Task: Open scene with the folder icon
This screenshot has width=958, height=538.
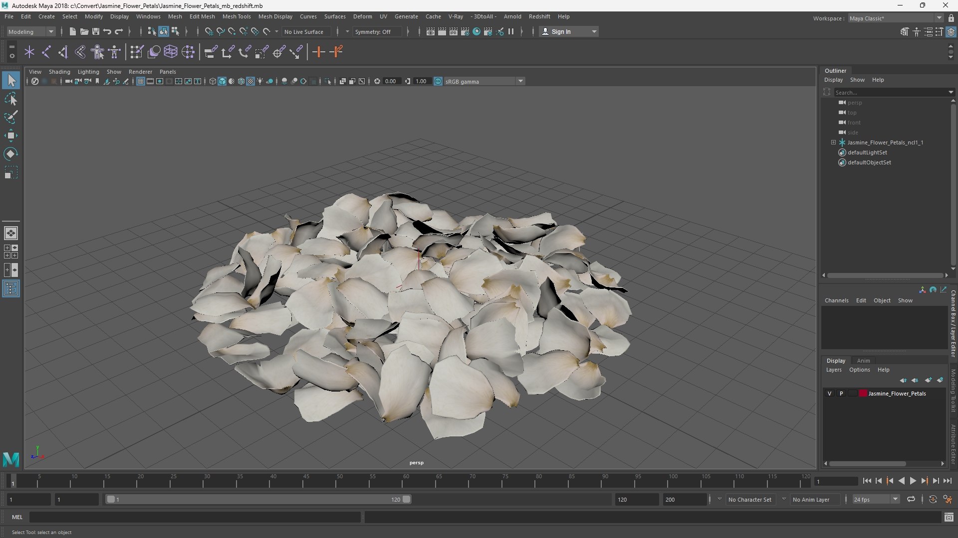Action: click(x=84, y=31)
